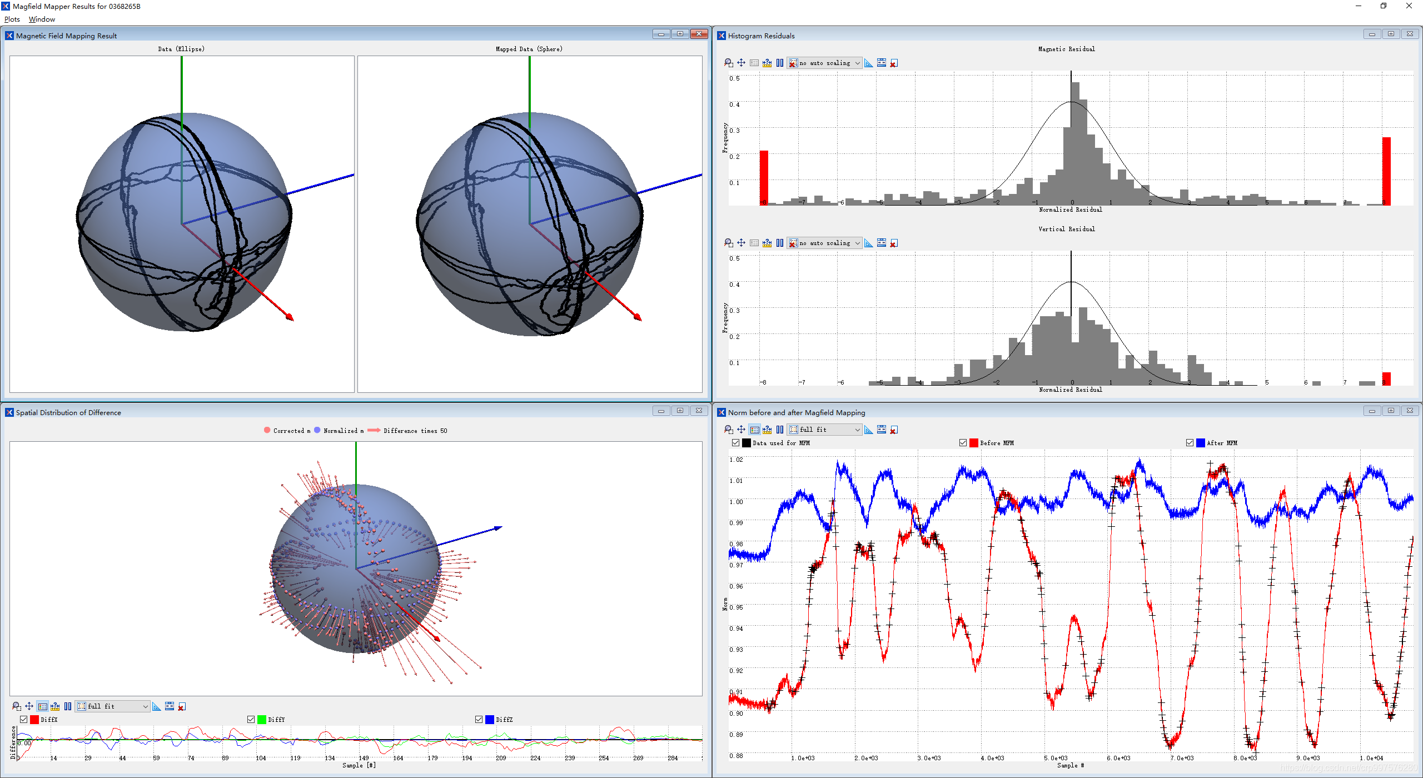Click clear plot icon in Spatial Distribution toolbar
The width and height of the screenshot is (1423, 778).
pos(182,706)
